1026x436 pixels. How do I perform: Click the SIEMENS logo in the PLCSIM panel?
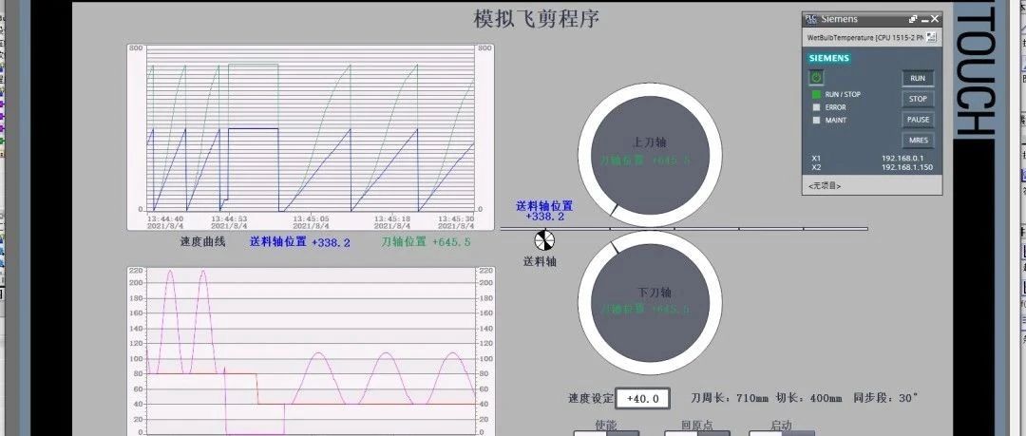click(x=827, y=58)
